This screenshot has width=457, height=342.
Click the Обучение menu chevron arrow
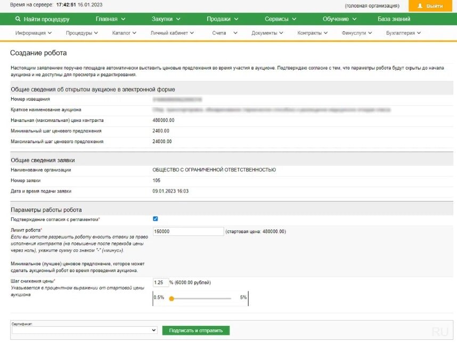pyautogui.click(x=355, y=19)
